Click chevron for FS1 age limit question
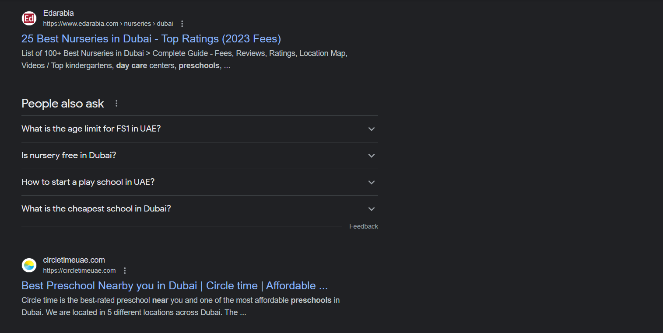Screen dimensions: 663x333 [x=372, y=129]
